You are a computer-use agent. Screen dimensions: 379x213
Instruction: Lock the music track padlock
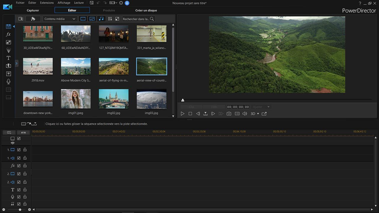pos(25,204)
